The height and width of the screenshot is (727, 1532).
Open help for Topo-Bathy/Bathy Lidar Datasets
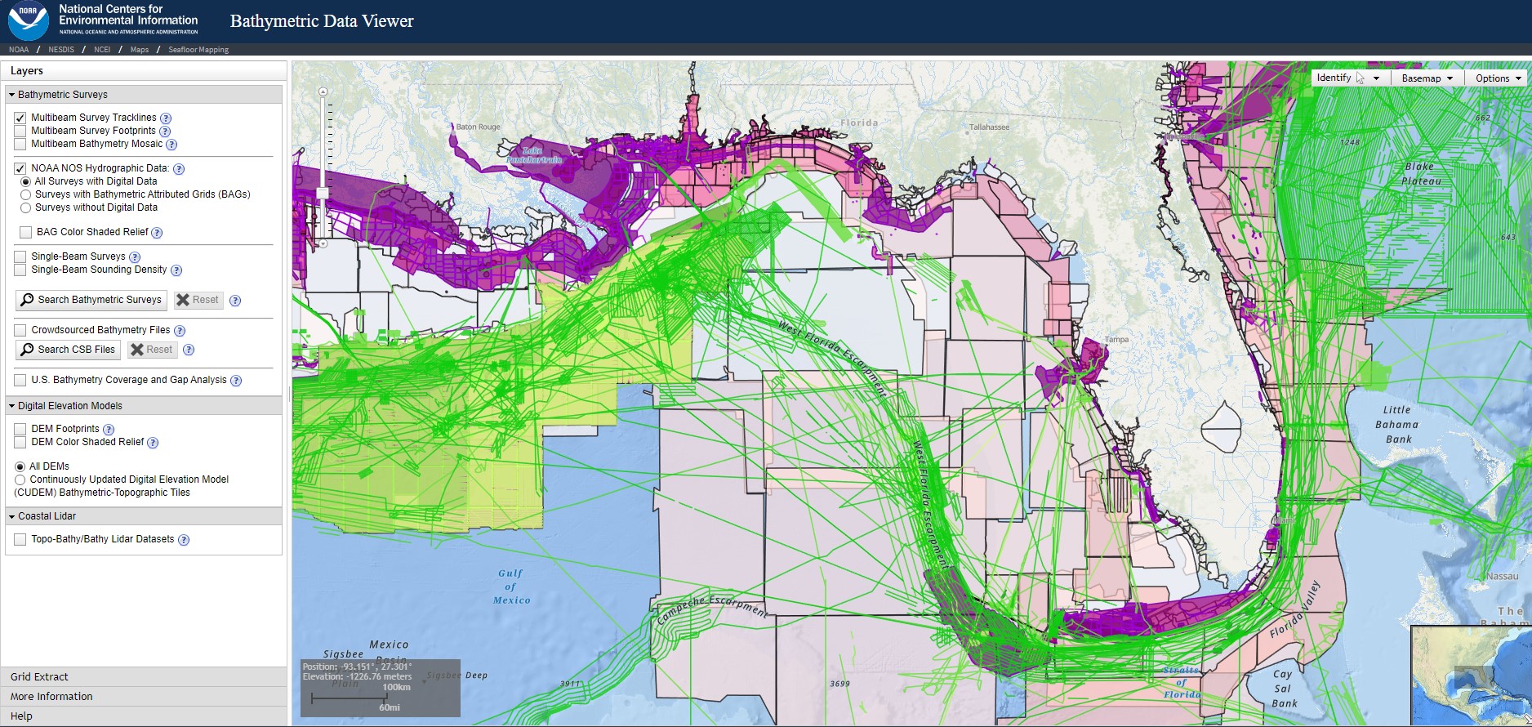tap(184, 540)
